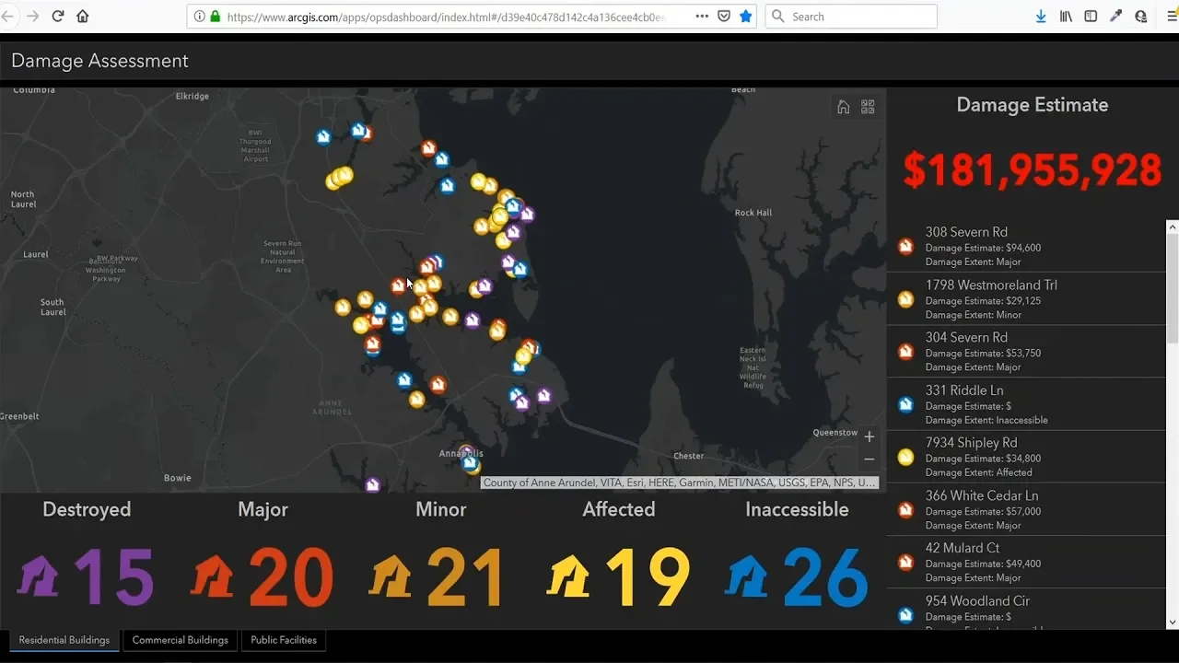Click the list scrollbar down arrow
Viewport: 1179px width, 663px height.
click(1172, 622)
